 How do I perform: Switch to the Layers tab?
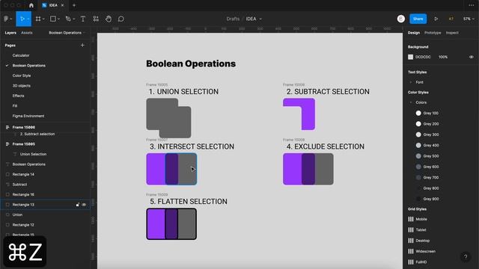tap(10, 33)
